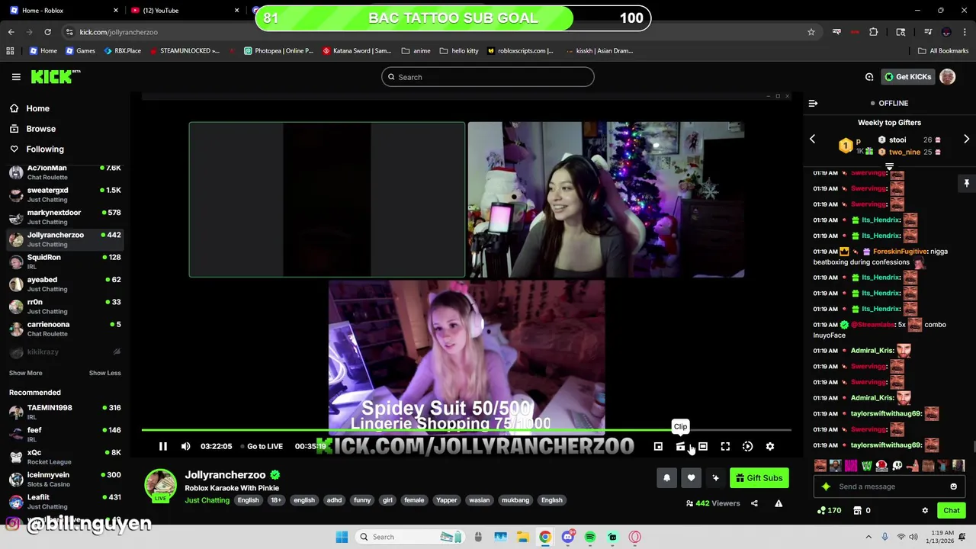976x549 pixels.
Task: Open the user profile avatar menu
Action: (x=947, y=77)
